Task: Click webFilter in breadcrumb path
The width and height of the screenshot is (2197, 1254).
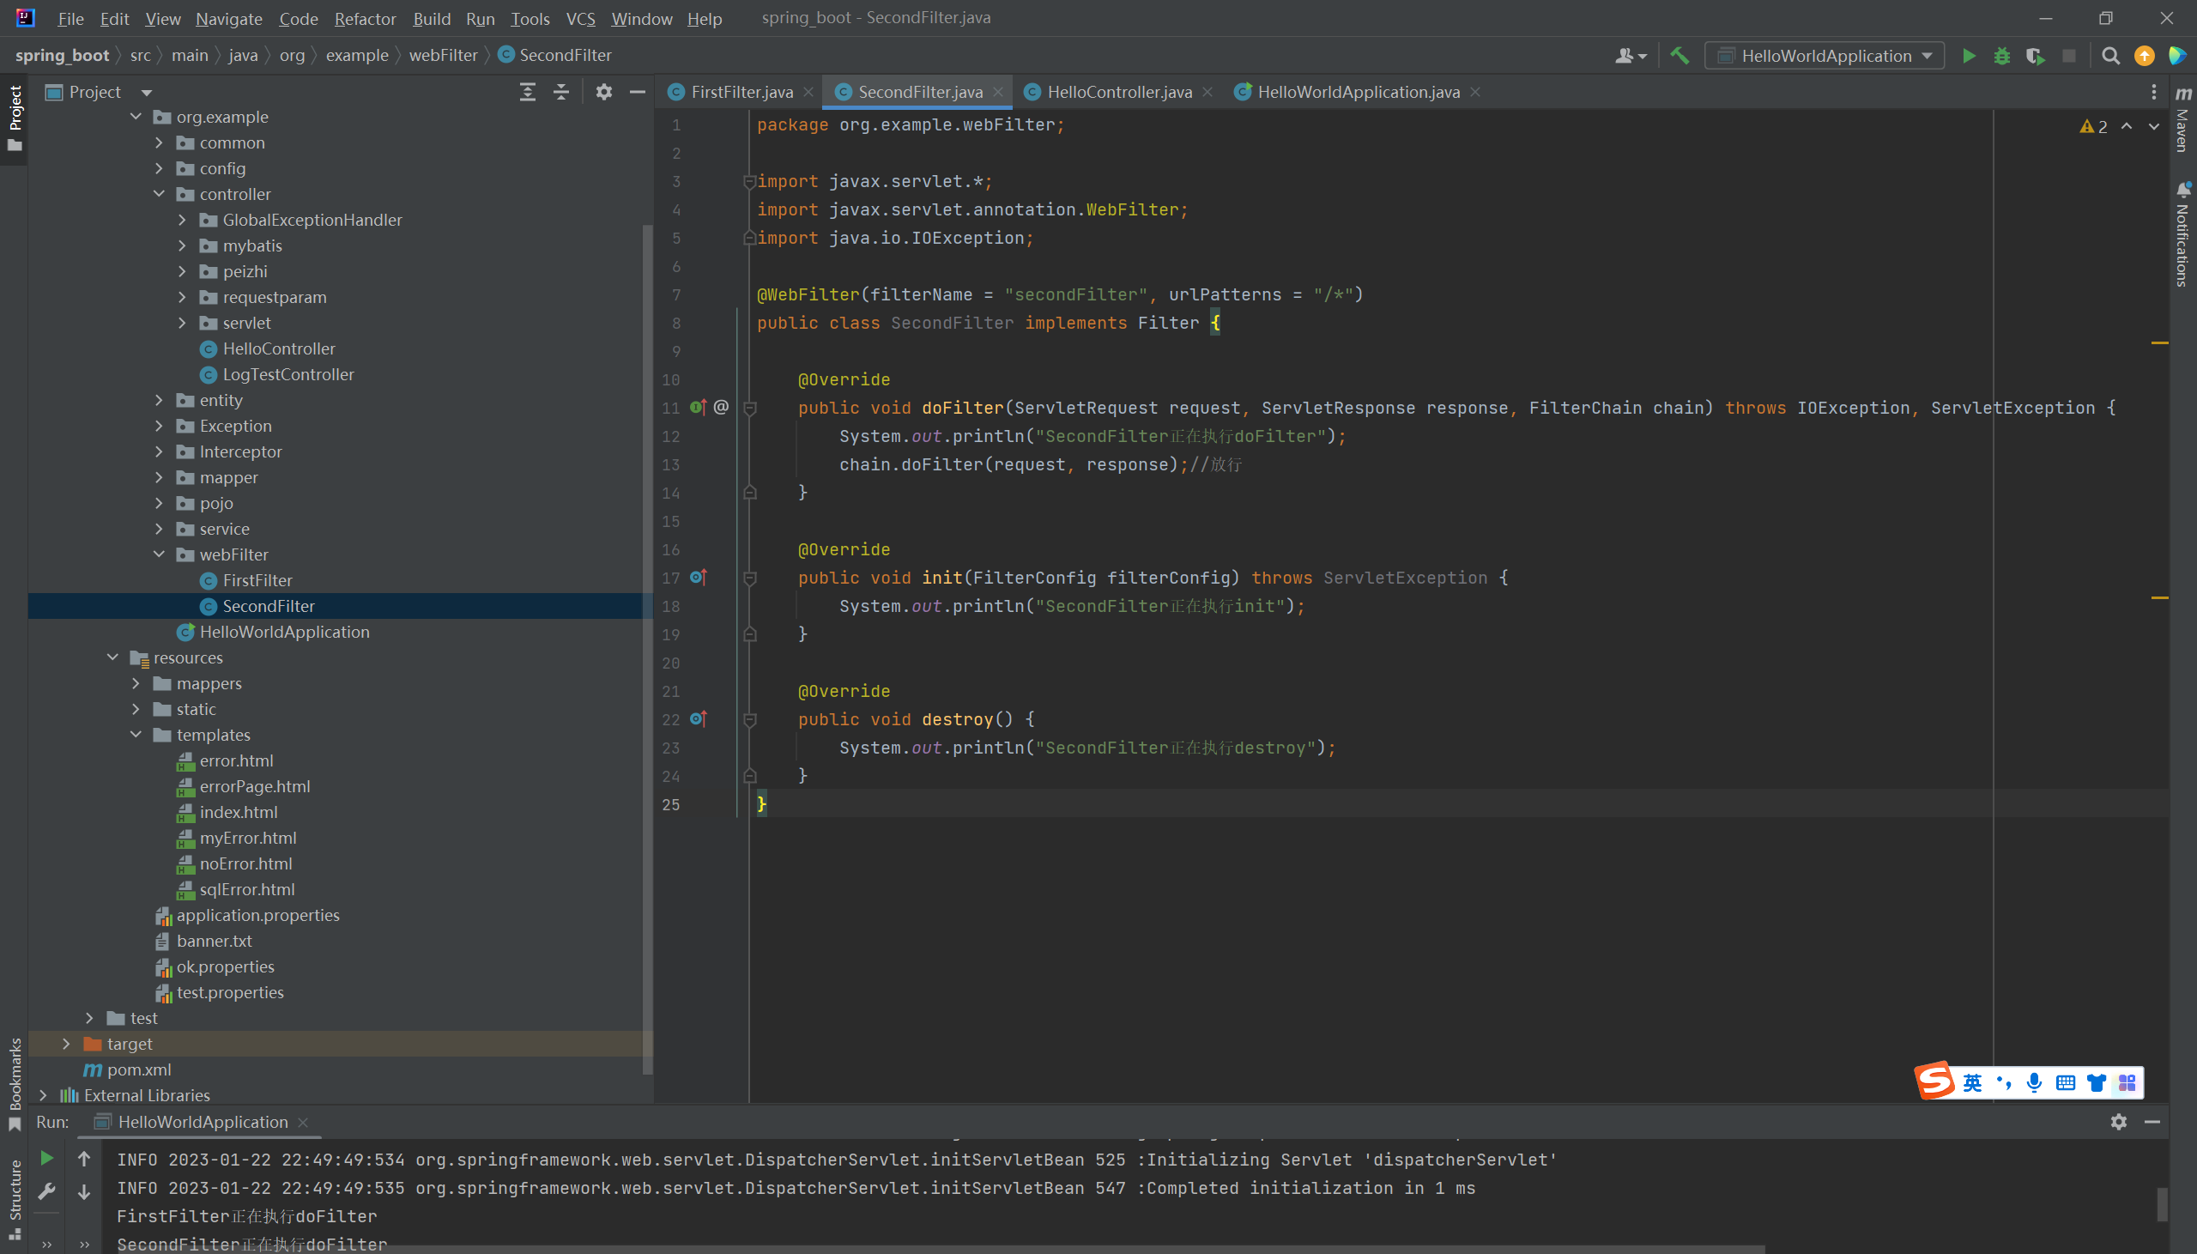Action: point(443,55)
